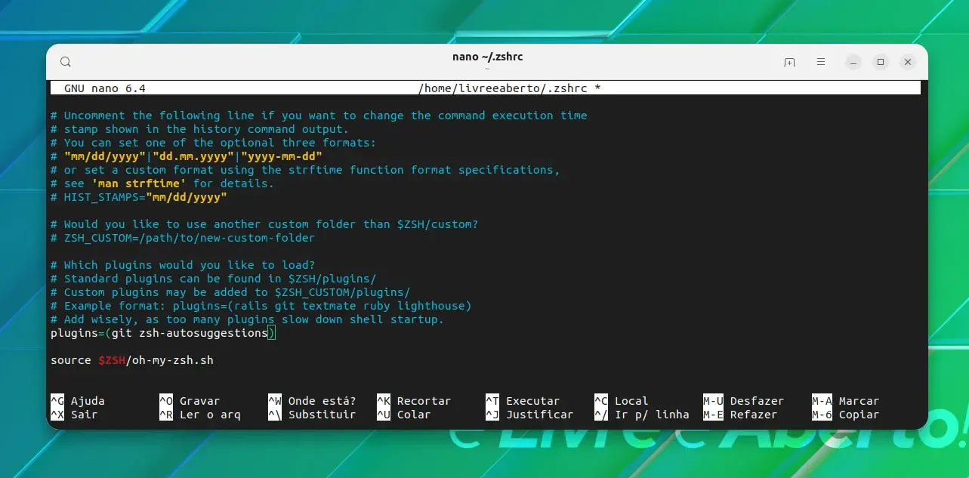
Task: Click the window title 'nano ~/.zshrc'
Action: (486, 57)
